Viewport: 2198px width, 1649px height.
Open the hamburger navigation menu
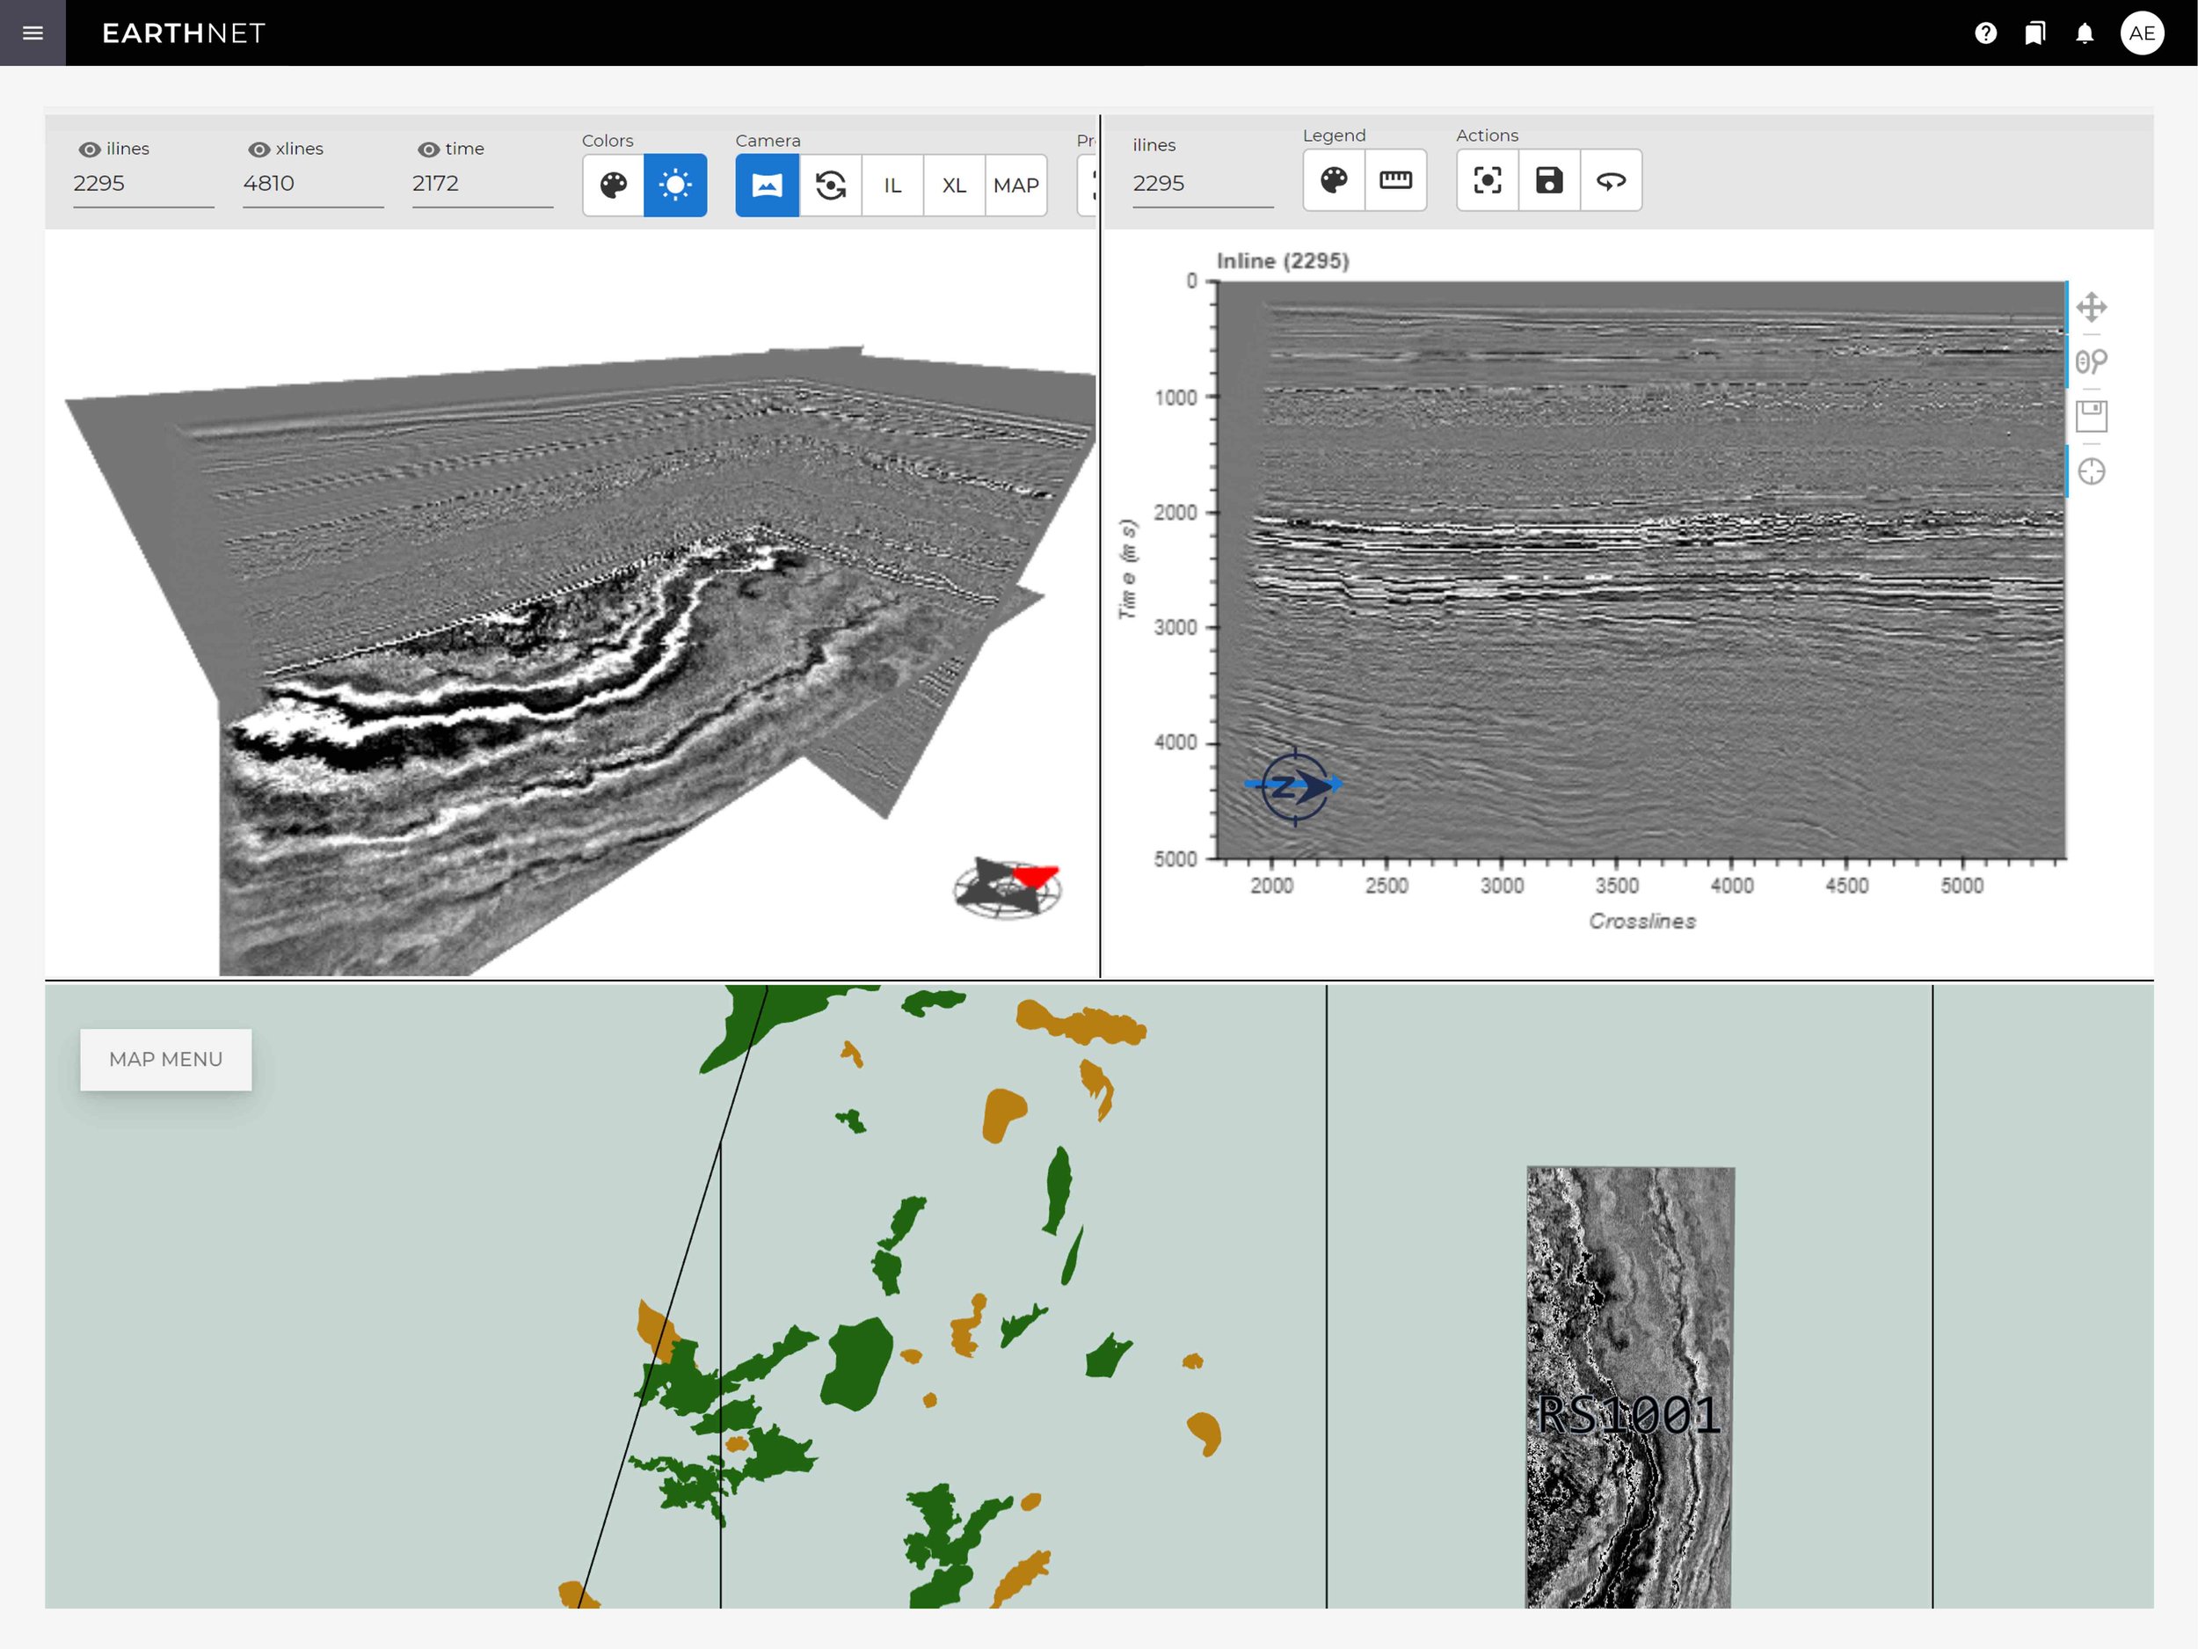33,33
